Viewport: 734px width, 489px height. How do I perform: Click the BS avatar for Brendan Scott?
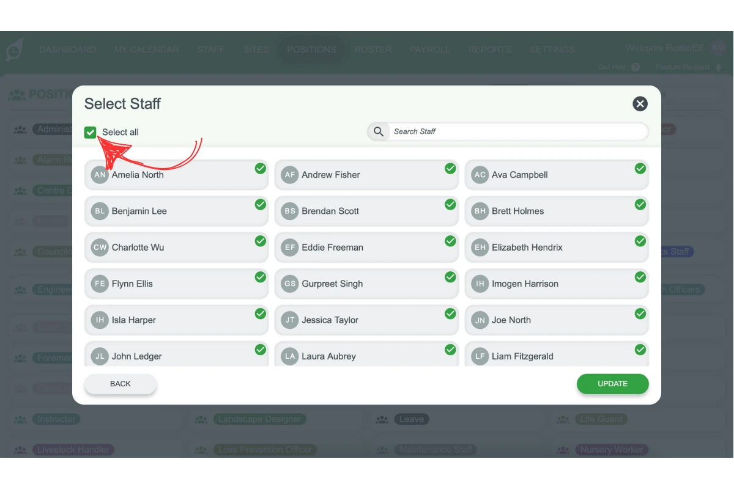[x=290, y=211]
